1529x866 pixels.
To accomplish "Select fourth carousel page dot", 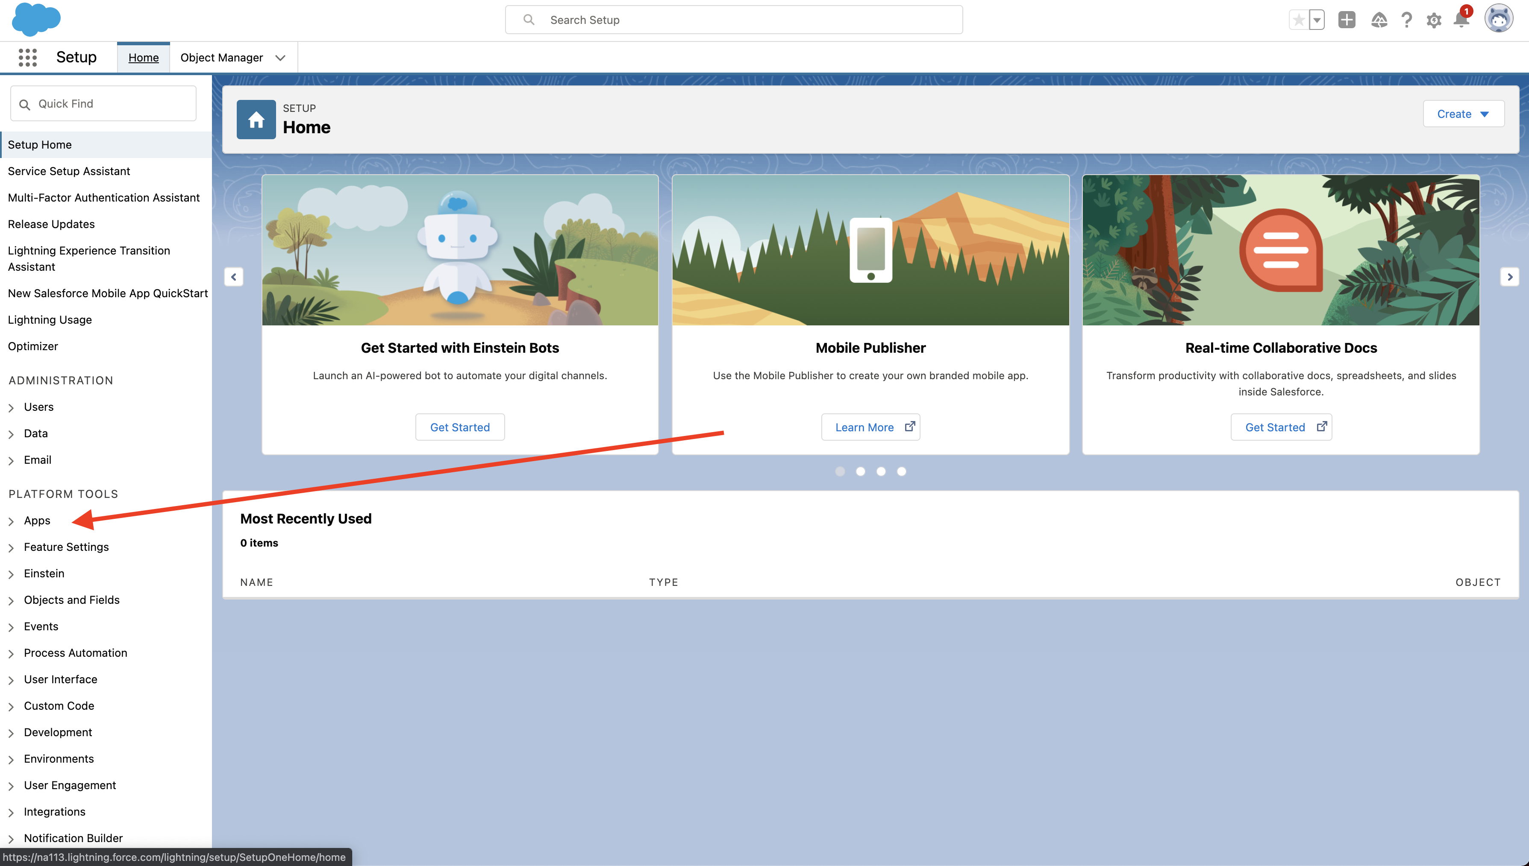I will [902, 471].
